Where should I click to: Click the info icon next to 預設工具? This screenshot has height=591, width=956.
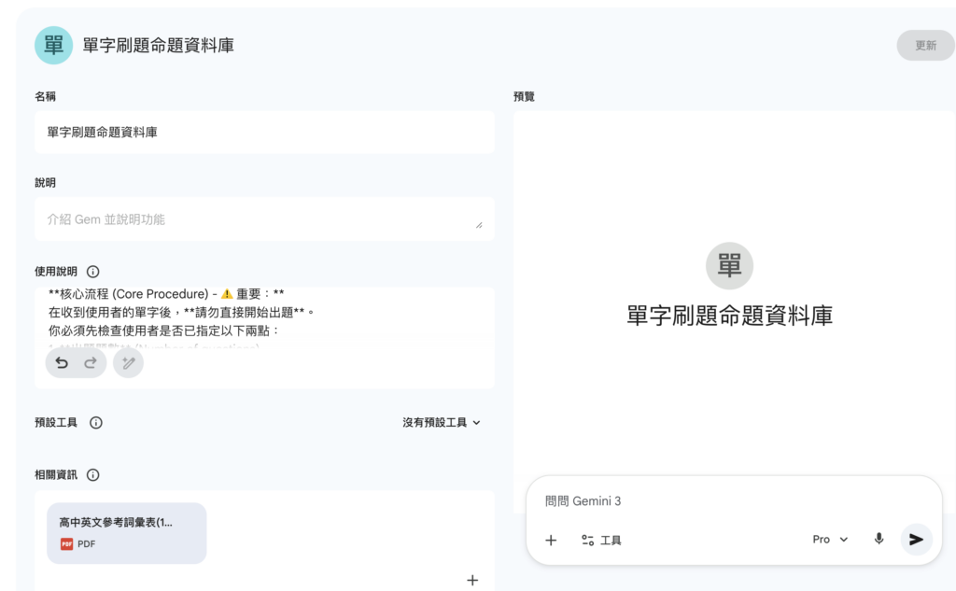click(x=96, y=422)
